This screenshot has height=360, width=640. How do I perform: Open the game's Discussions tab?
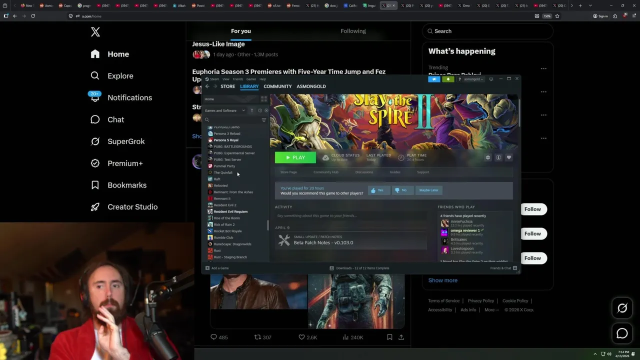click(364, 172)
